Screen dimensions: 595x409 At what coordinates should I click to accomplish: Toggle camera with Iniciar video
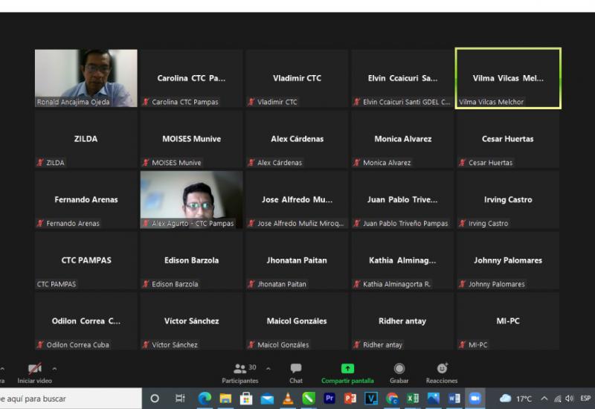34,373
